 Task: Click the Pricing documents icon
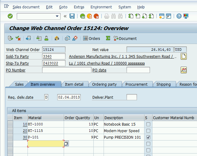pos(67,38)
